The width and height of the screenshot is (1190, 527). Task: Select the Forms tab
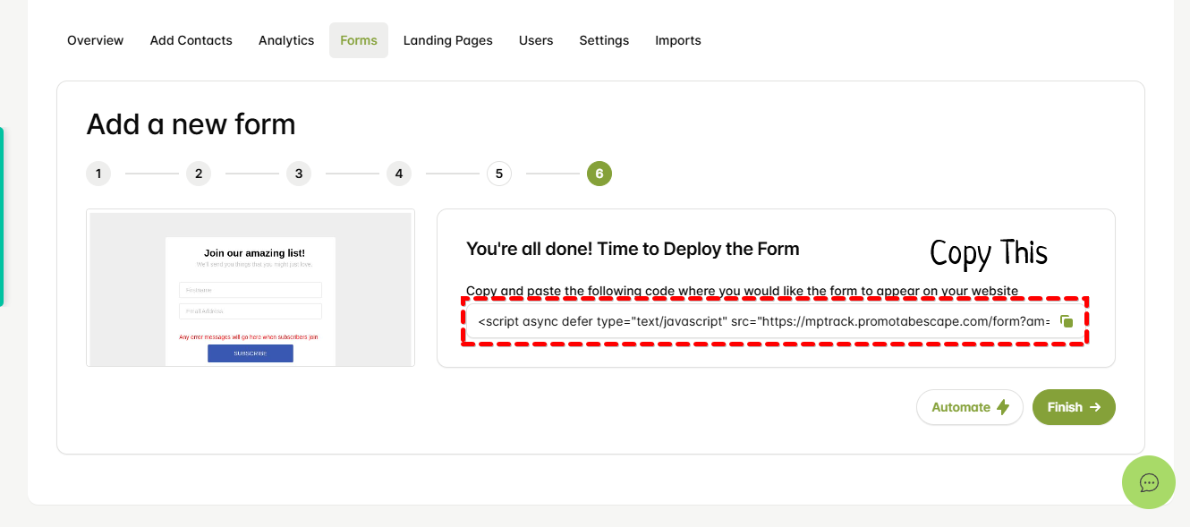pyautogui.click(x=359, y=40)
